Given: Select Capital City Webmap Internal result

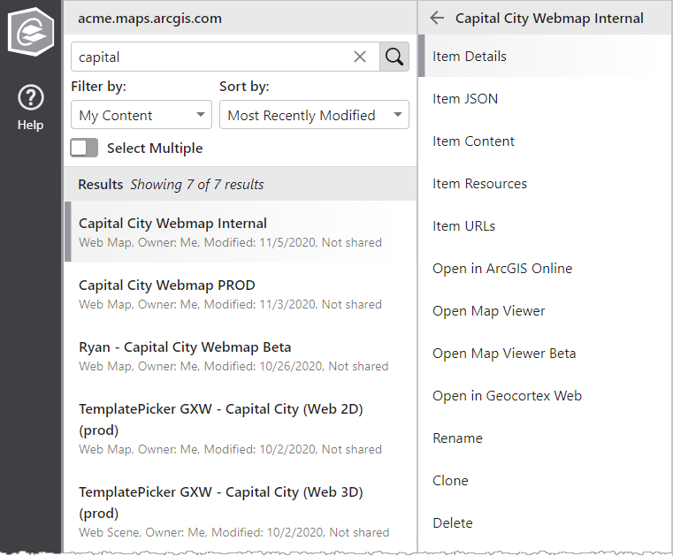Looking at the screenshot, I should pyautogui.click(x=240, y=232).
